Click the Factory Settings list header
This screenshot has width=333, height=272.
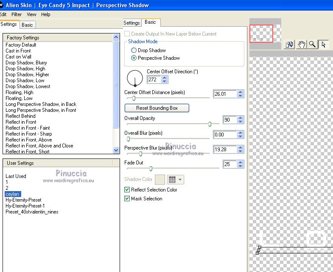click(x=58, y=38)
